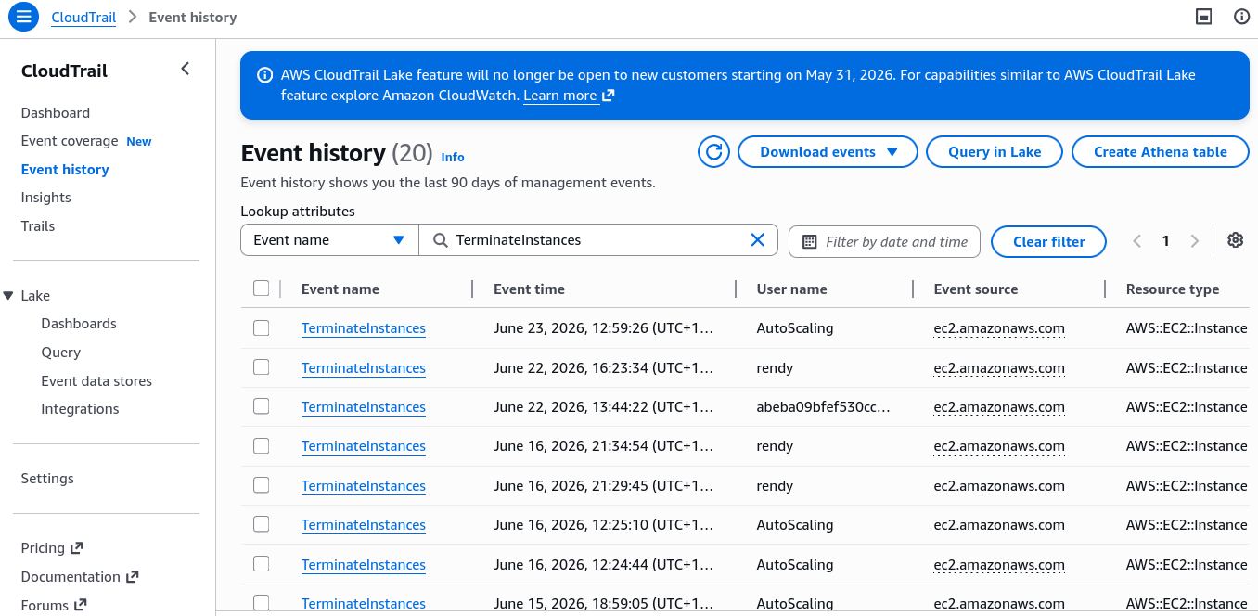Open Event data stores

pos(96,381)
